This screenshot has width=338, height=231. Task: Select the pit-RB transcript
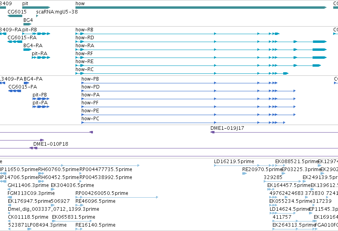click(x=36, y=34)
